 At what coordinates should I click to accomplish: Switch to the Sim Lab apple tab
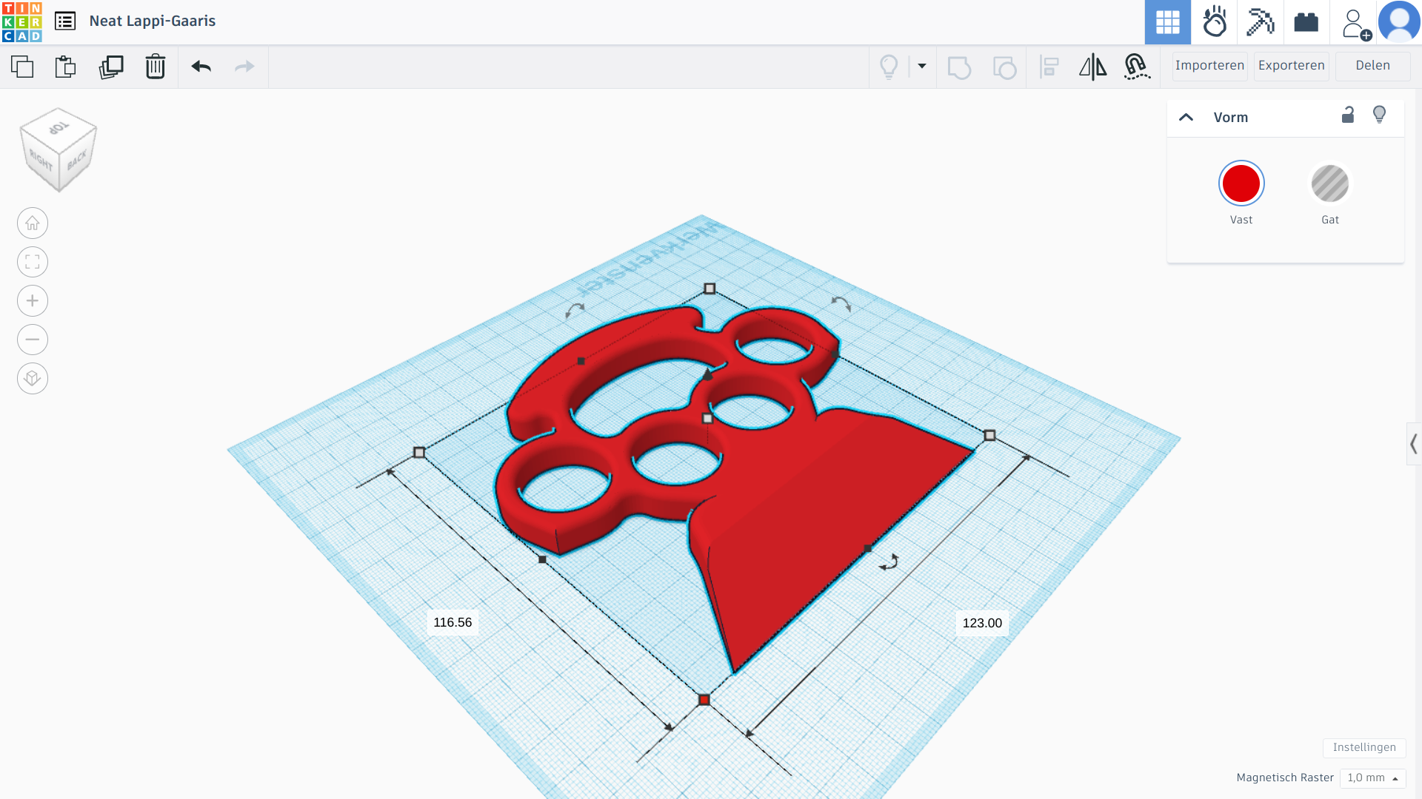(x=1215, y=22)
